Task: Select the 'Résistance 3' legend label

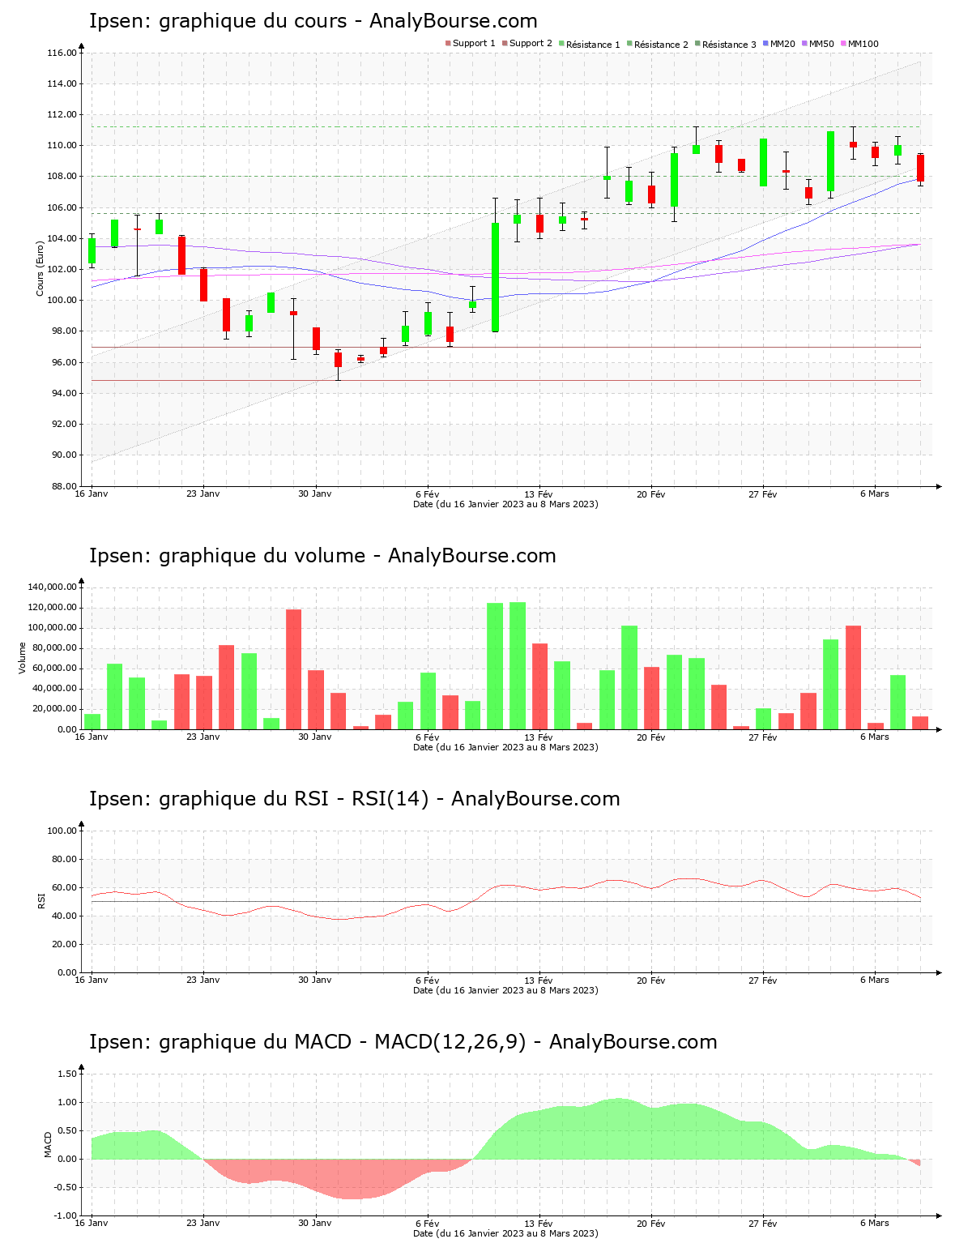Action: [729, 44]
